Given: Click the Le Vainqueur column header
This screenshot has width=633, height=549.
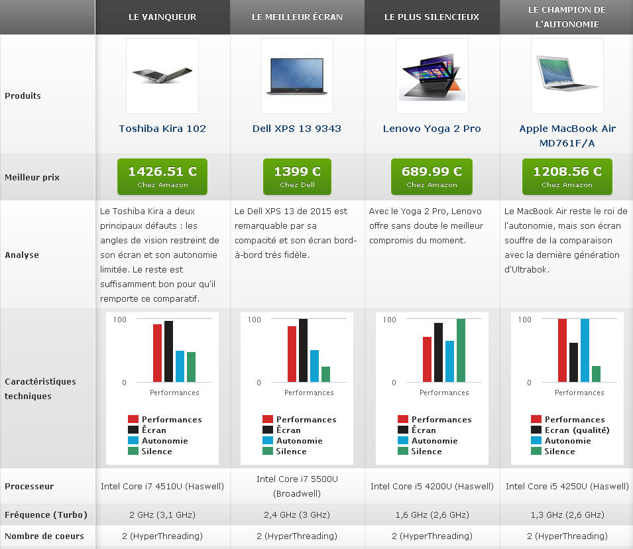Looking at the screenshot, I should click(x=162, y=17).
